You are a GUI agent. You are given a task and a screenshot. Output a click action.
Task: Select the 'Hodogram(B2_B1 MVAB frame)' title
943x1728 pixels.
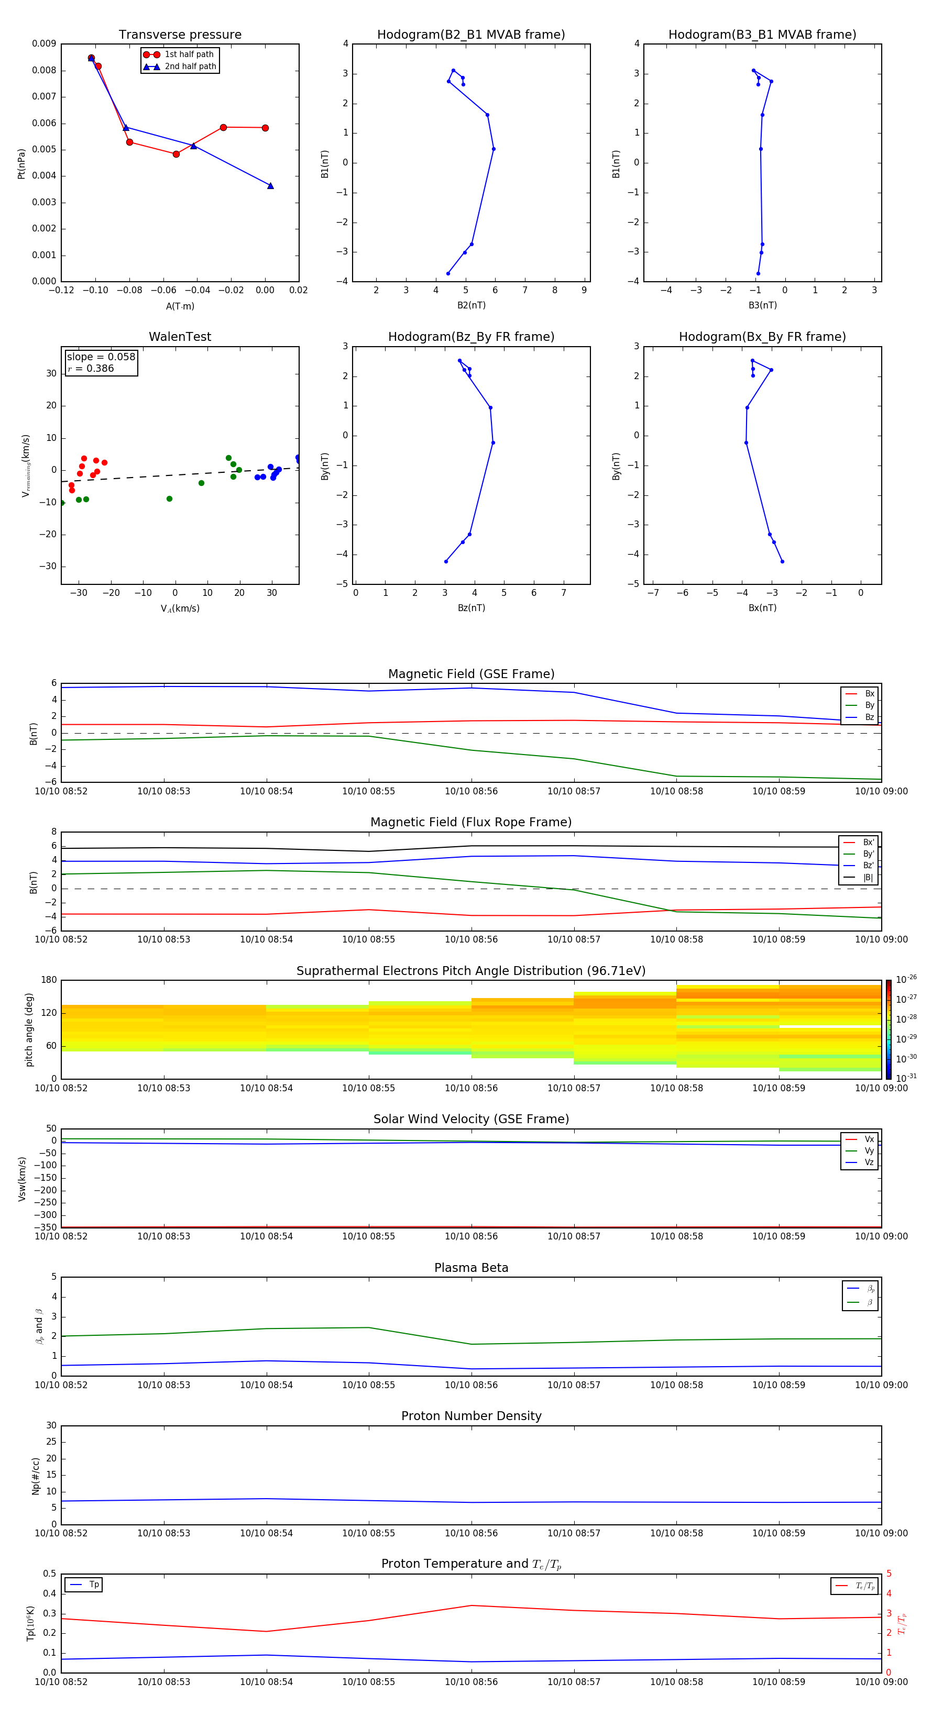click(471, 34)
